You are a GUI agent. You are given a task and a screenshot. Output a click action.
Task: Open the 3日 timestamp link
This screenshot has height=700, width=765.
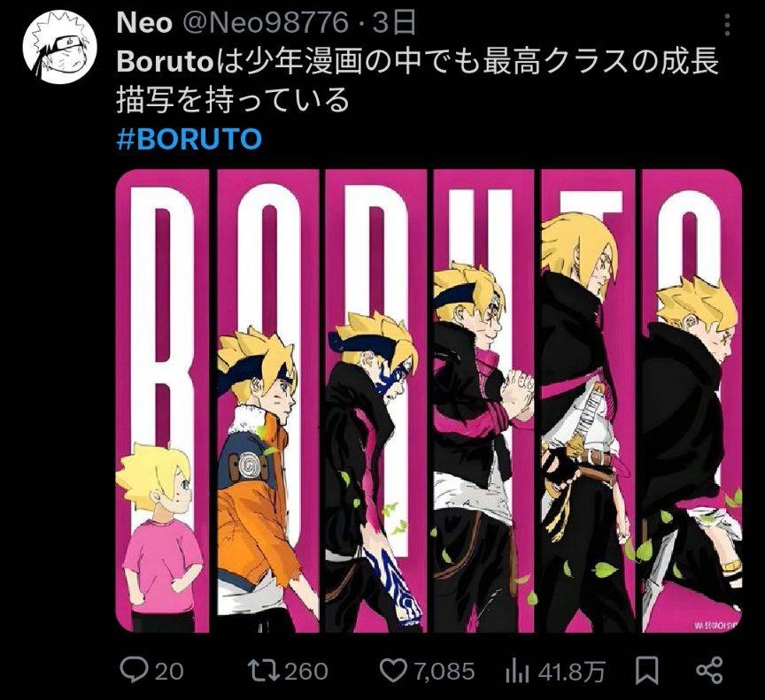pos(394,23)
